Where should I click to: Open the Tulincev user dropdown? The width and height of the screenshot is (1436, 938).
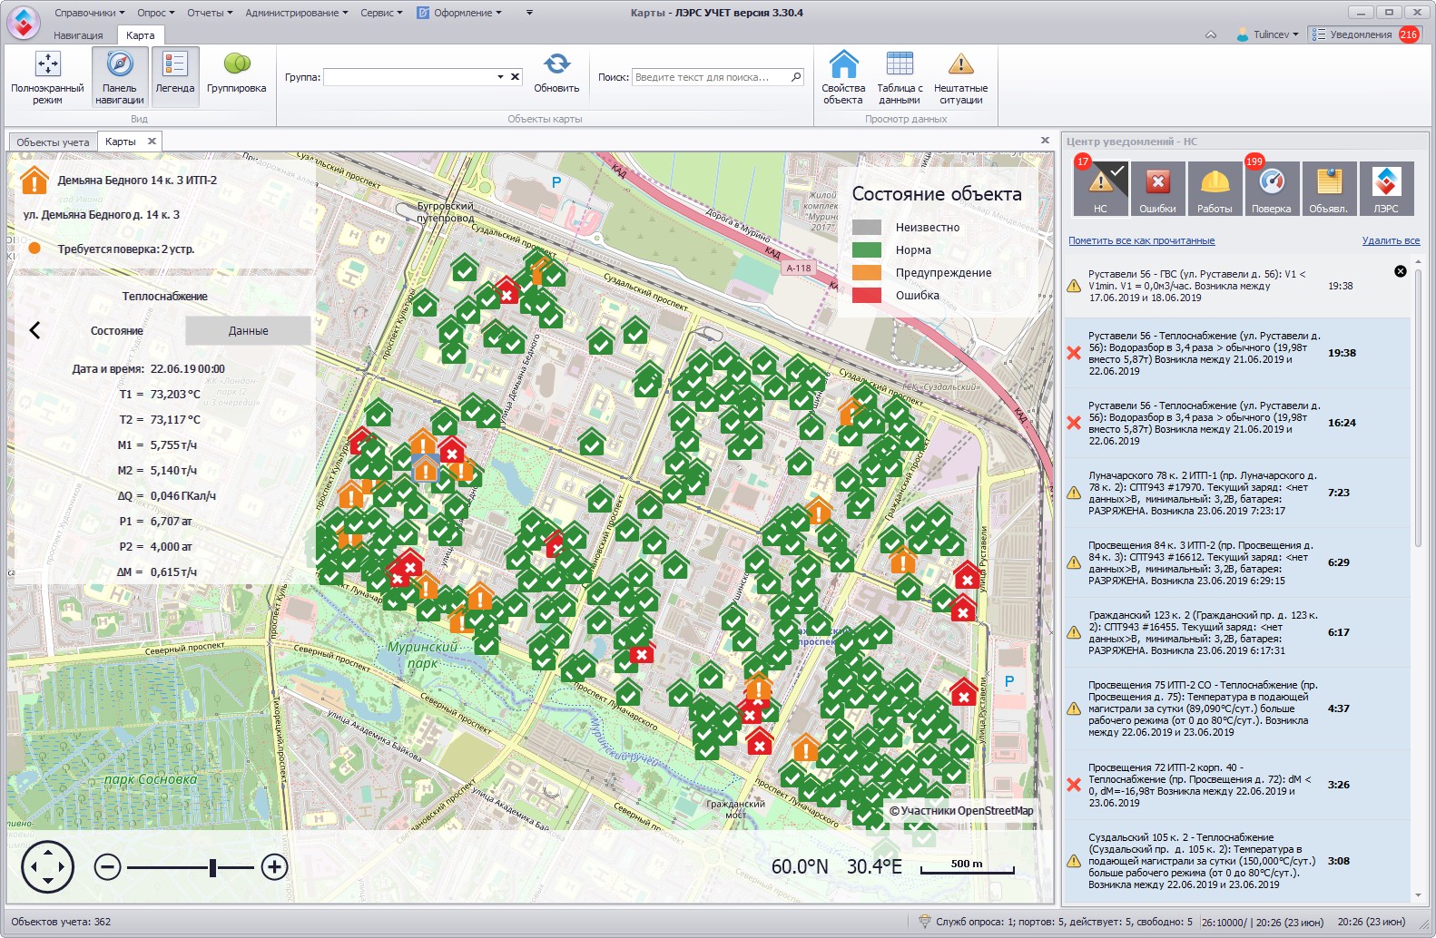[x=1268, y=34]
